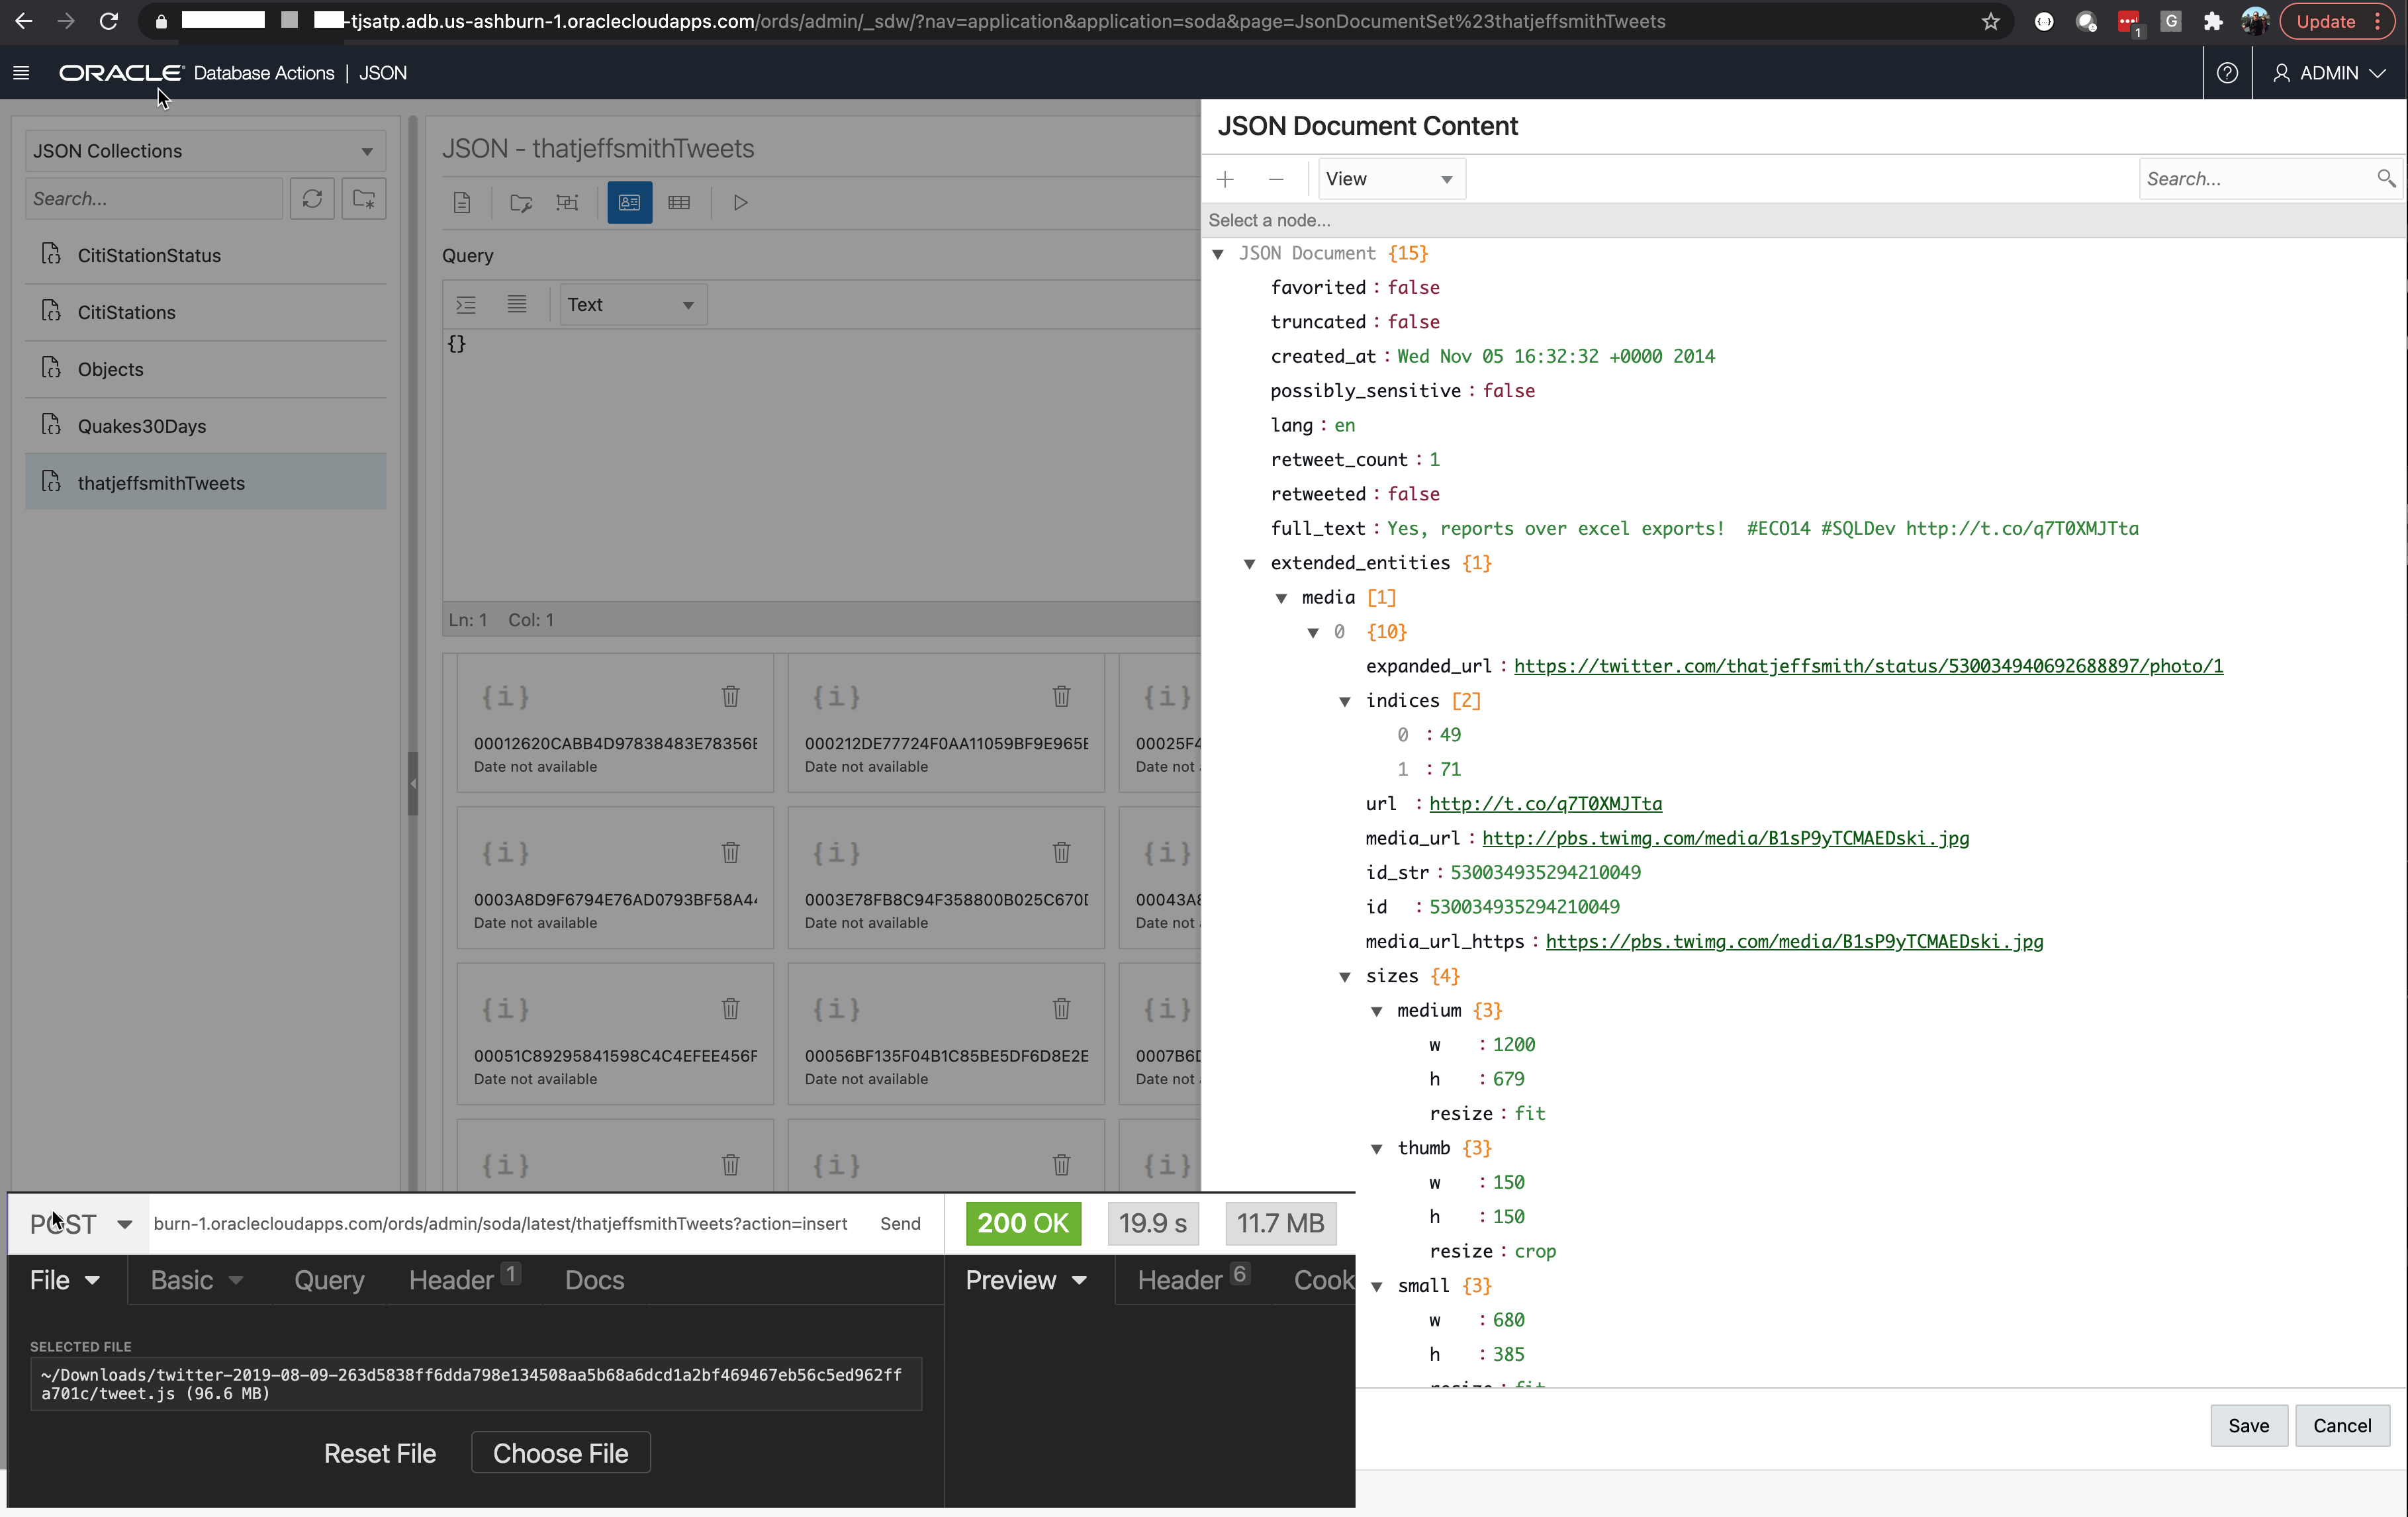
Task: Cancel the JSON document editing
Action: click(2342, 1426)
